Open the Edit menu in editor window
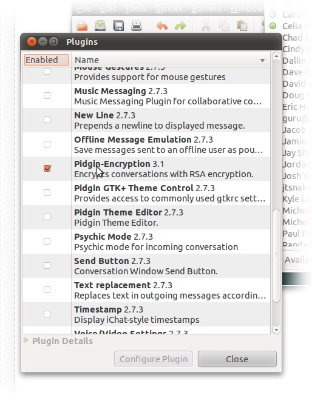Image resolution: width=312 pixels, height=409 pixels. pyautogui.click(x=108, y=8)
